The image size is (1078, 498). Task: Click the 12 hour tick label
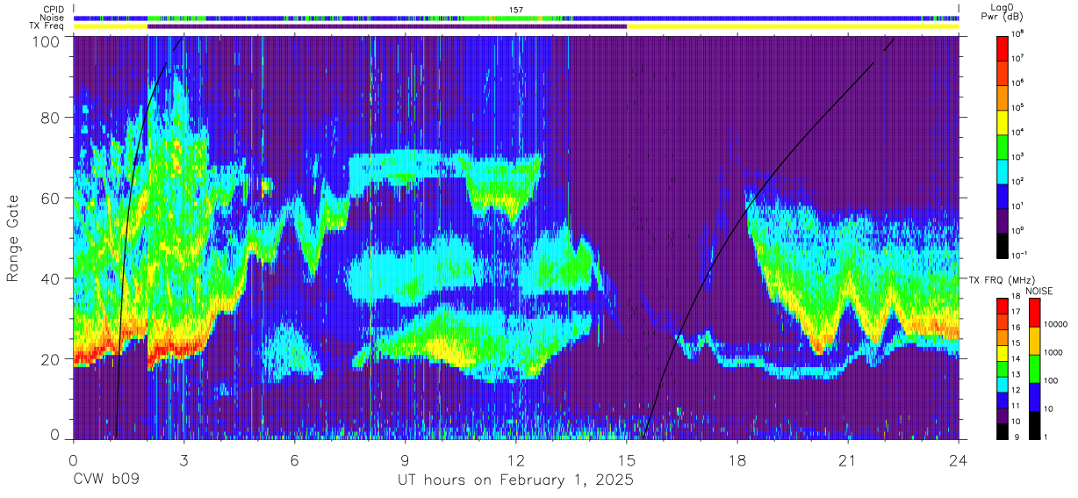click(516, 461)
